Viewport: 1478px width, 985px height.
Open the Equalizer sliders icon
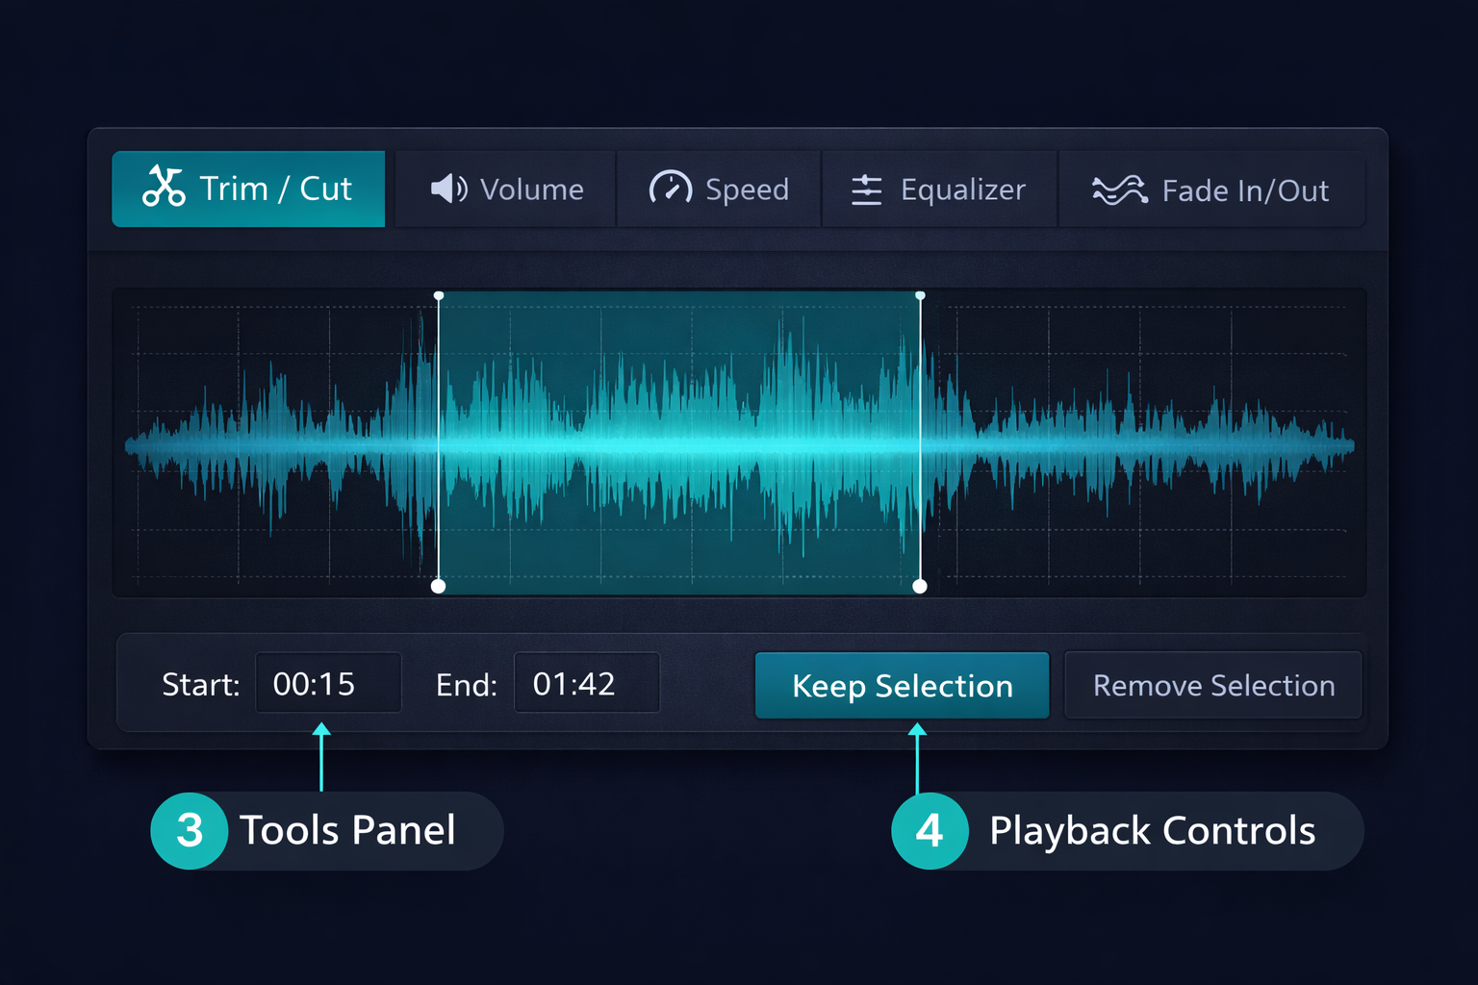(x=865, y=189)
